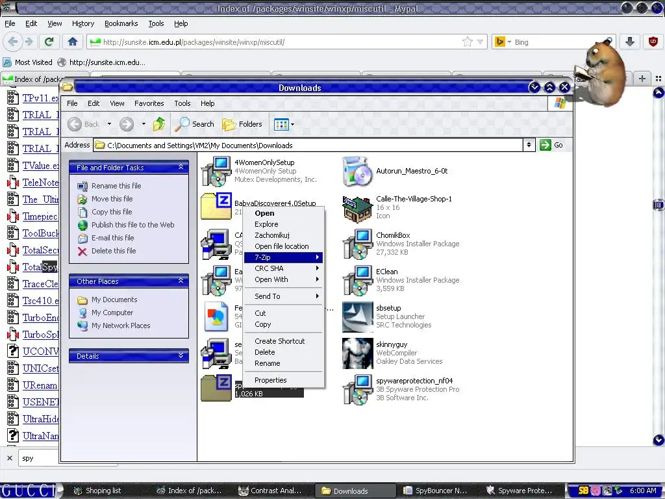Click Rename this file task link
This screenshot has width=665, height=499.
116,186
